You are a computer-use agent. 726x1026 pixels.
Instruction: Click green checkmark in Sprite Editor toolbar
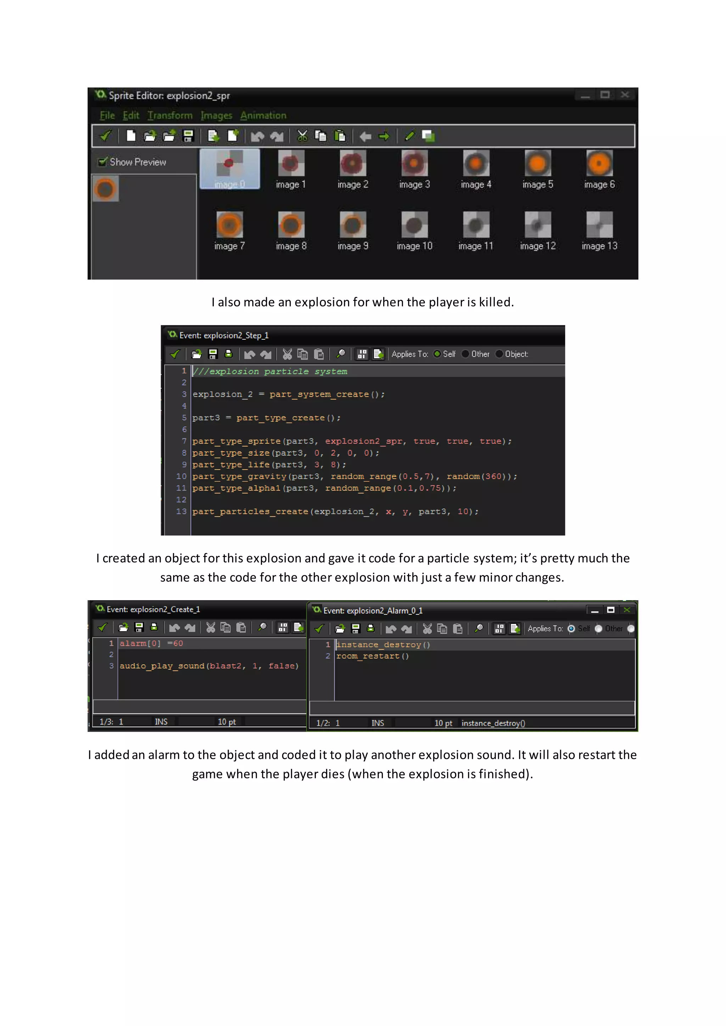(x=106, y=136)
